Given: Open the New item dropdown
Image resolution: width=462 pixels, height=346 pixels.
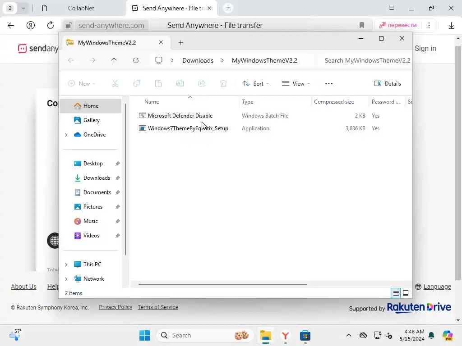Looking at the screenshot, I should click(x=82, y=83).
